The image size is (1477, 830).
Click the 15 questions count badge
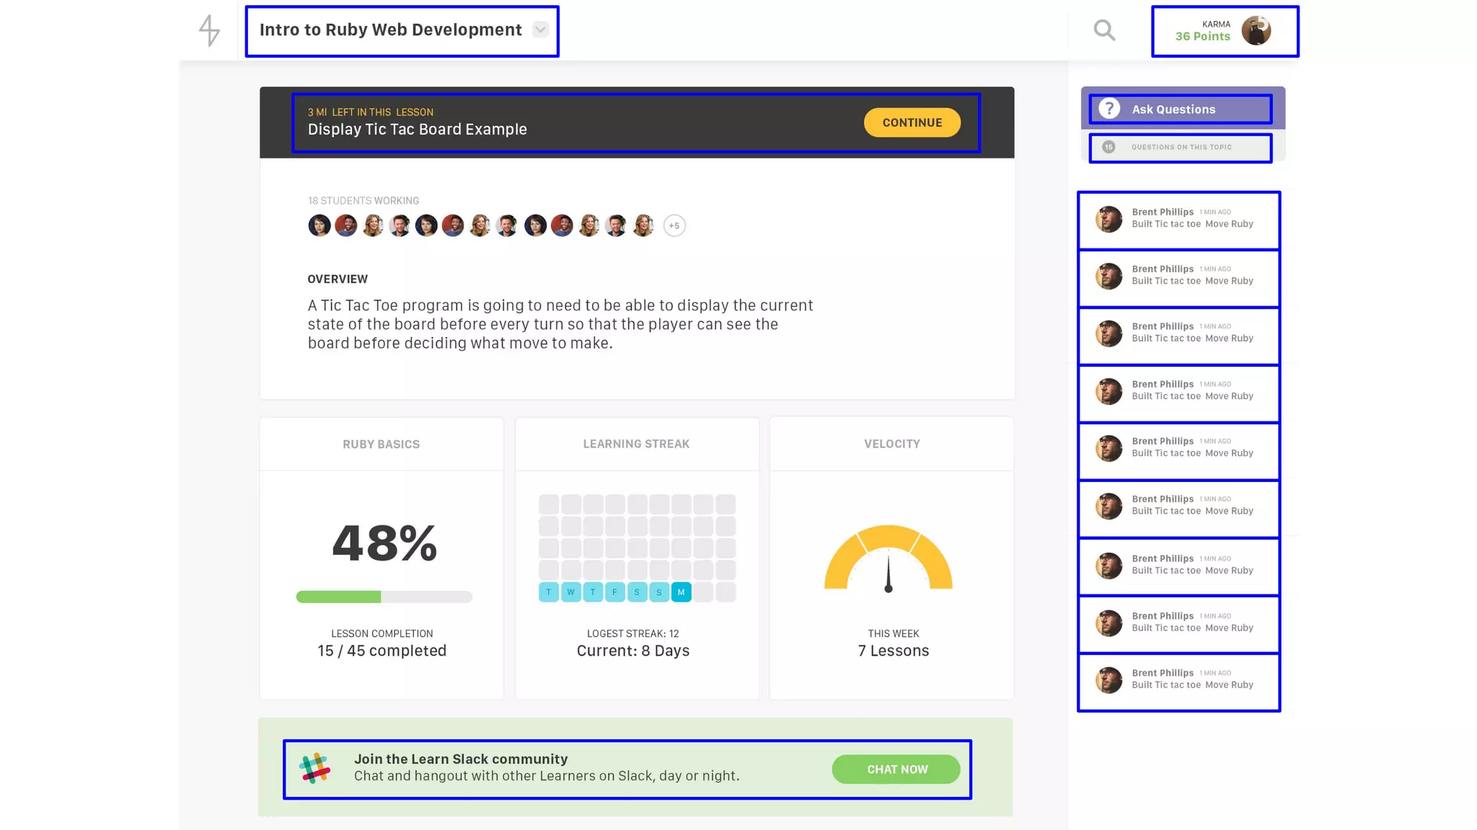coord(1108,147)
